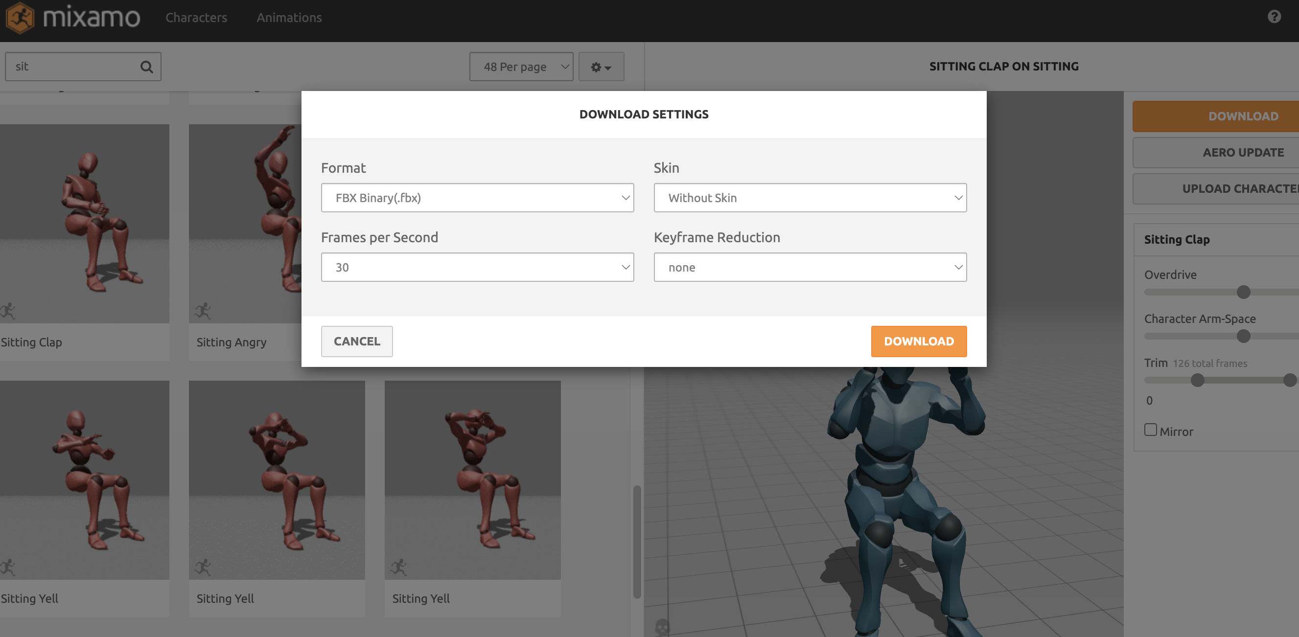This screenshot has width=1299, height=637.
Task: Click the search magnifier icon
Action: click(x=146, y=67)
